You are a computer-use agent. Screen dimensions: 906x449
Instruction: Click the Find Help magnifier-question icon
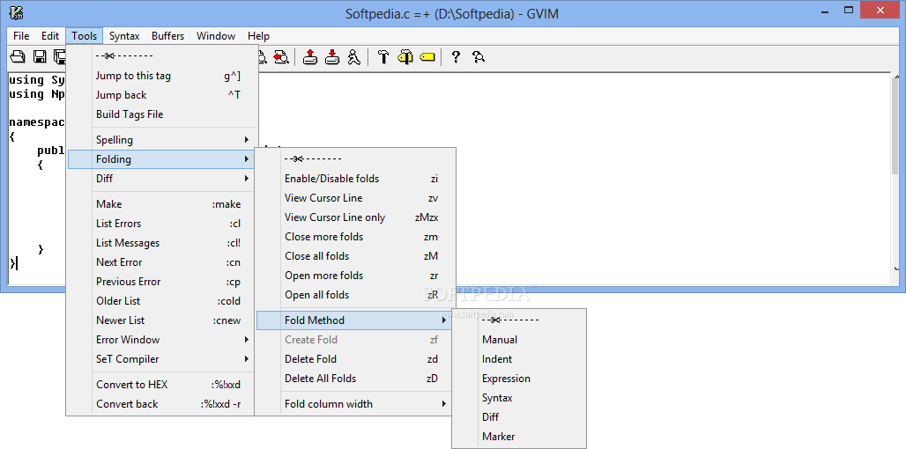[478, 56]
